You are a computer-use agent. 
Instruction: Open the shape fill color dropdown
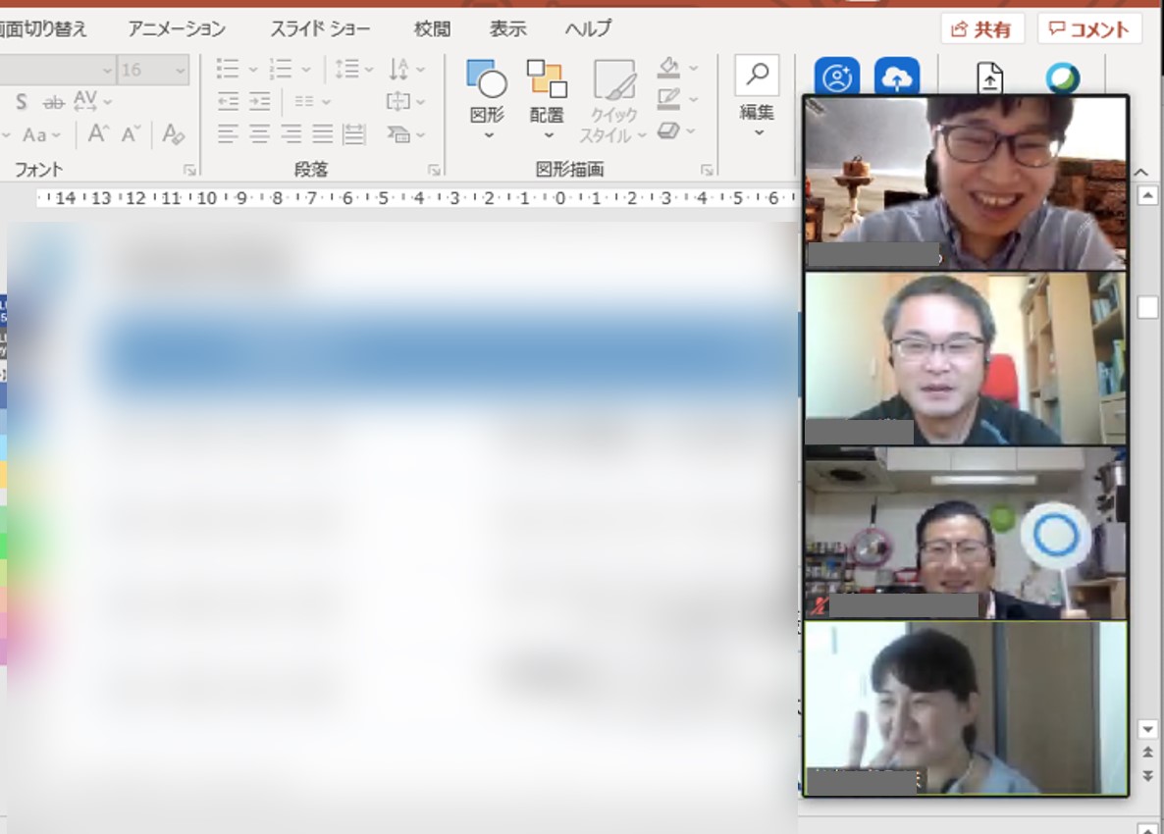pyautogui.click(x=694, y=69)
